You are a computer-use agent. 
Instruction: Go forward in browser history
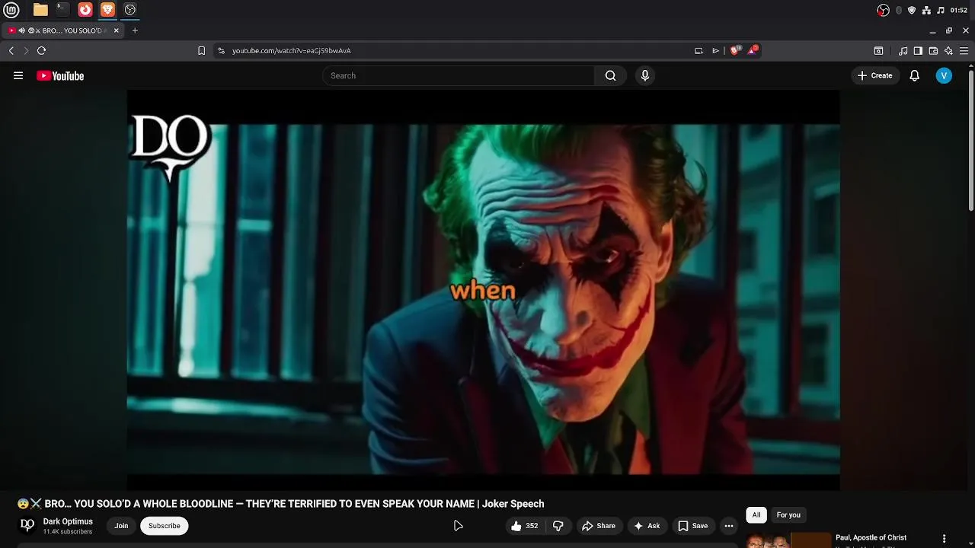26,51
